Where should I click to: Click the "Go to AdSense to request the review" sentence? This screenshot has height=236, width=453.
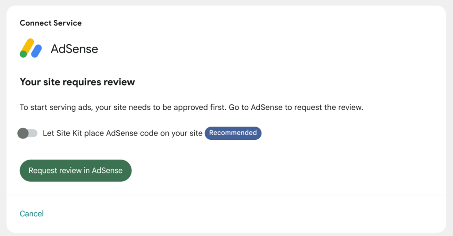point(296,108)
